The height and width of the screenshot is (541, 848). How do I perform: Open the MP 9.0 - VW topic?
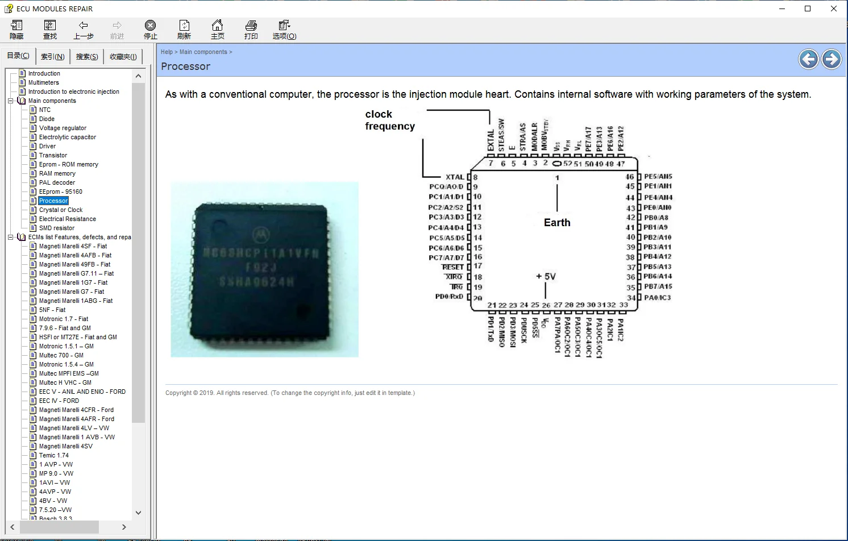coord(56,473)
